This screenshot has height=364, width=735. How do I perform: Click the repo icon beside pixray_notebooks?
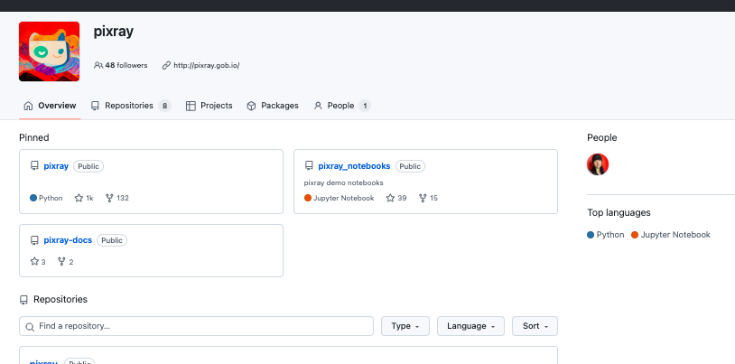click(x=309, y=166)
